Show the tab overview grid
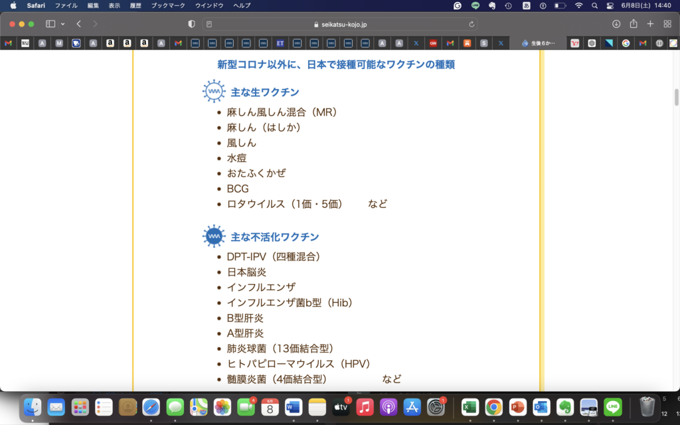The height and width of the screenshot is (425, 680). (667, 24)
